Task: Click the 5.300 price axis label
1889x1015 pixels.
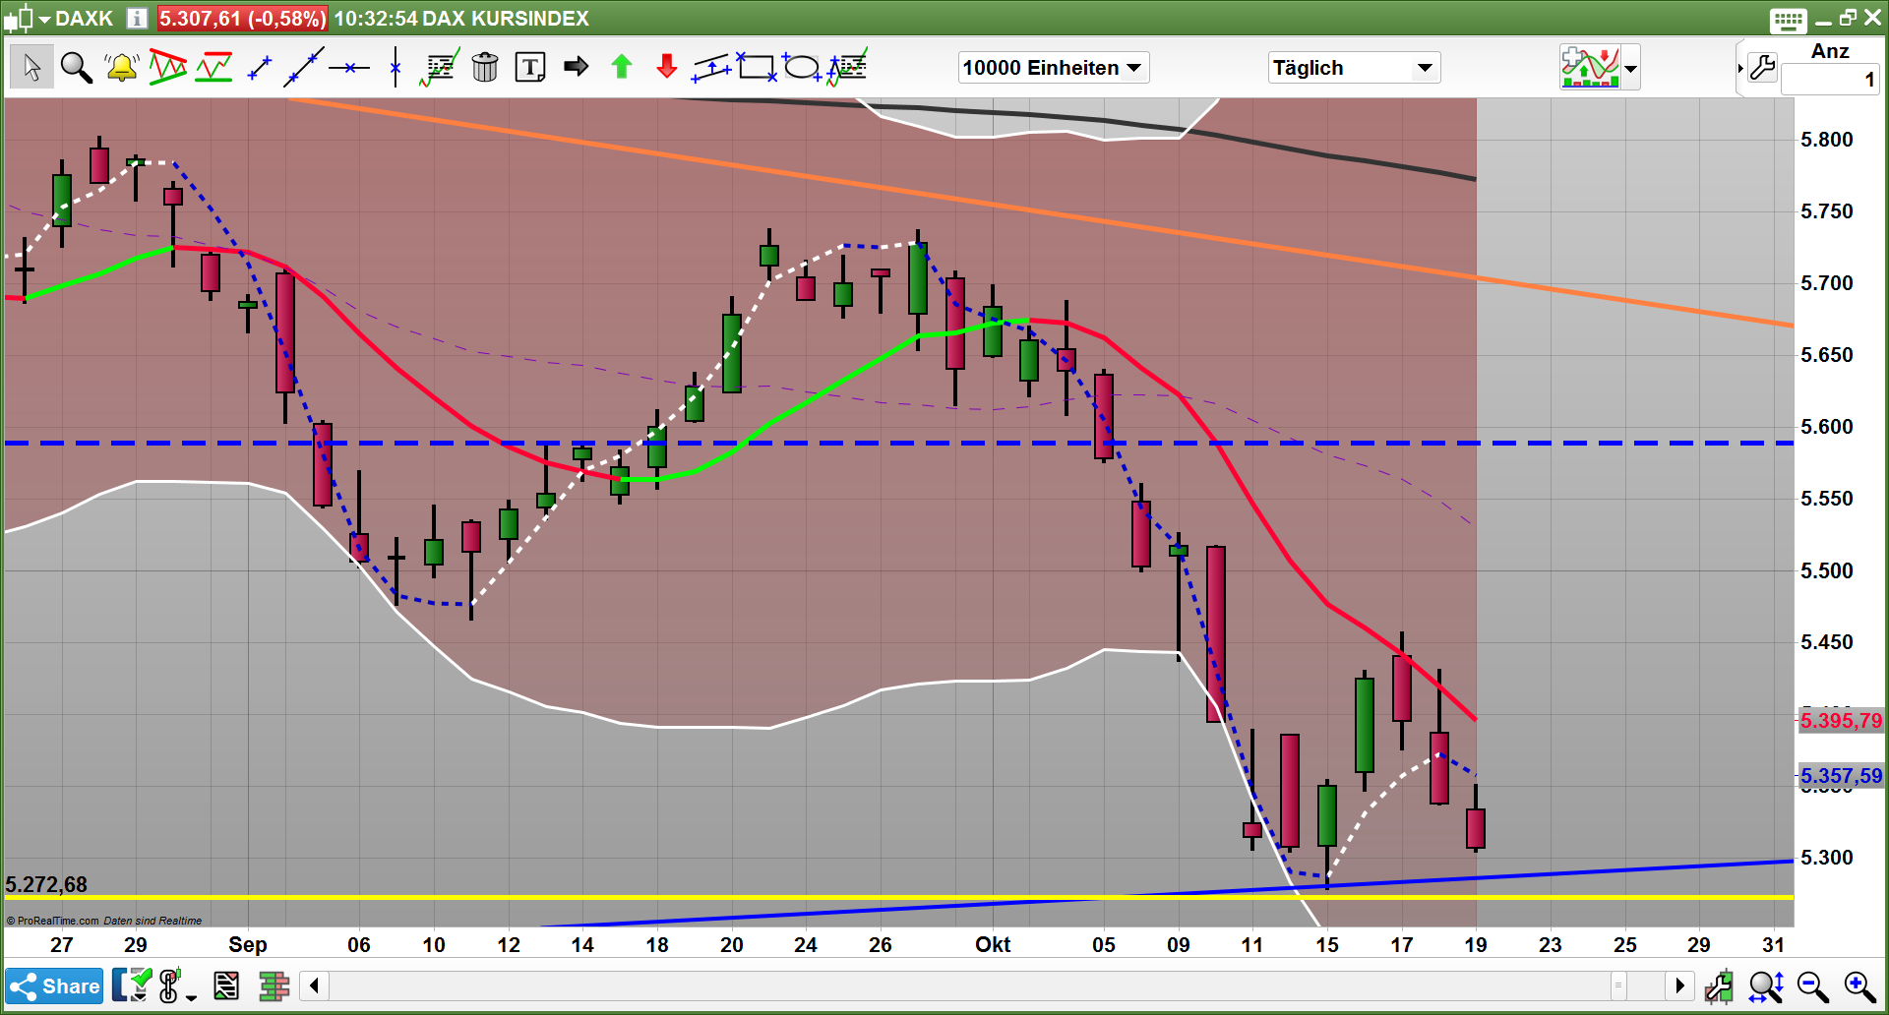Action: pos(1827,858)
